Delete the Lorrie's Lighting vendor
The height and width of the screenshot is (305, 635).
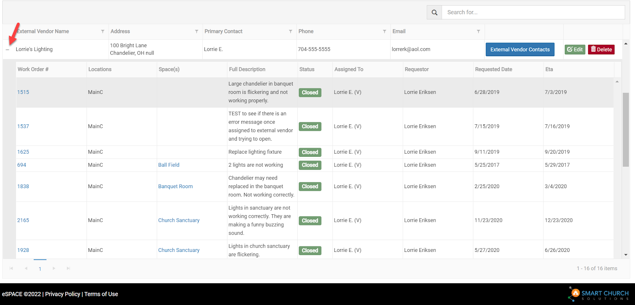coord(601,50)
